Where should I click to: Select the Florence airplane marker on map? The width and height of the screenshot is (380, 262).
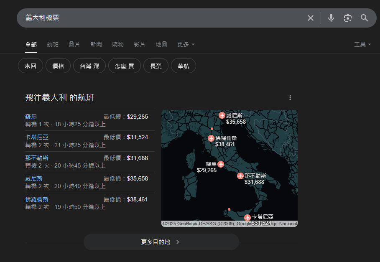[211, 138]
